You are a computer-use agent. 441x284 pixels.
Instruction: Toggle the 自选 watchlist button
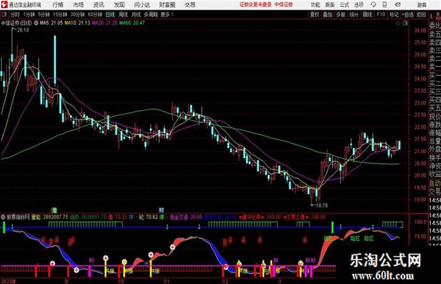[x=407, y=14]
